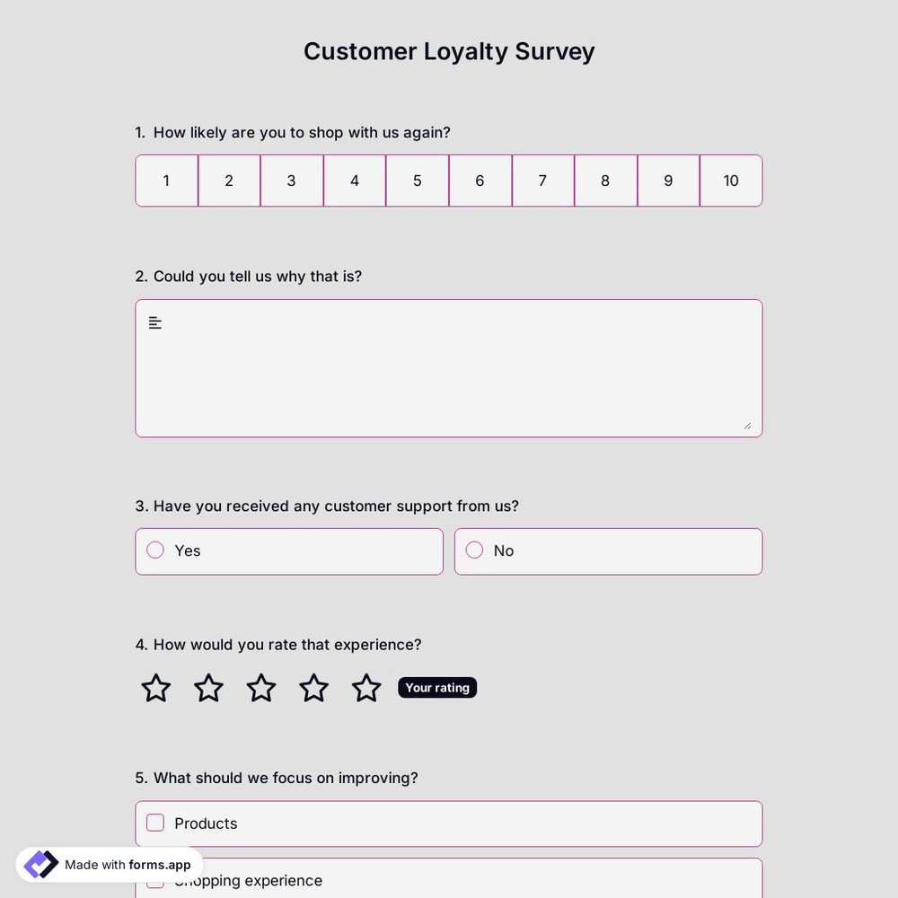Click the forms.app logo icon
This screenshot has width=898, height=898.
click(x=40, y=864)
